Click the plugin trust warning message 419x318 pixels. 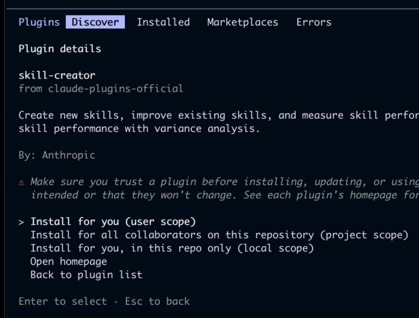coord(225,188)
